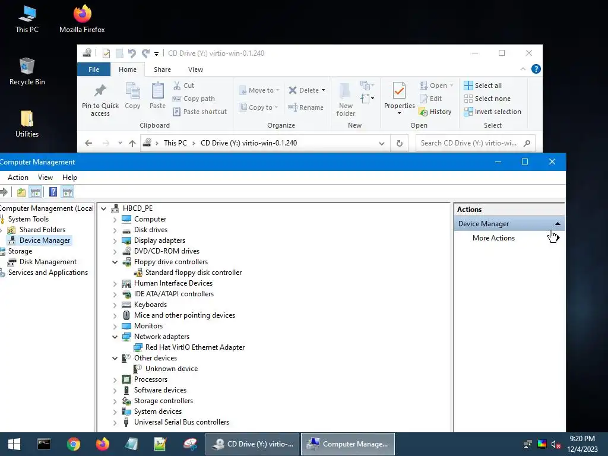Click More Actions in Actions pane

pyautogui.click(x=493, y=238)
